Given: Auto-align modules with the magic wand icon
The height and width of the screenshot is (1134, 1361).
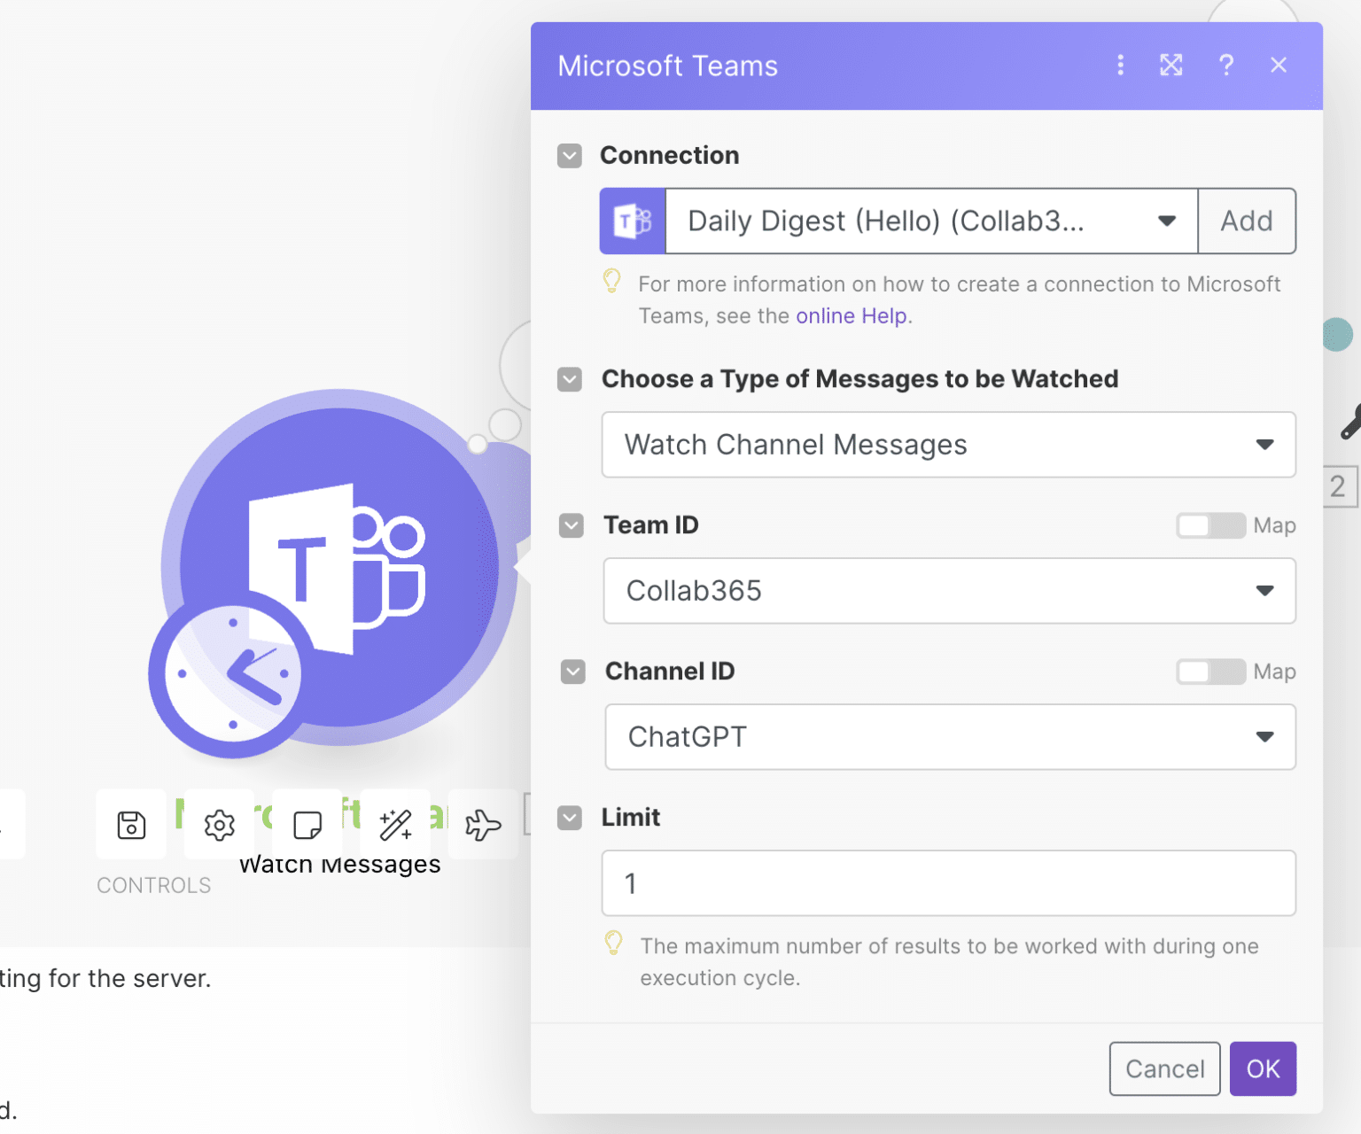Looking at the screenshot, I should 395,824.
